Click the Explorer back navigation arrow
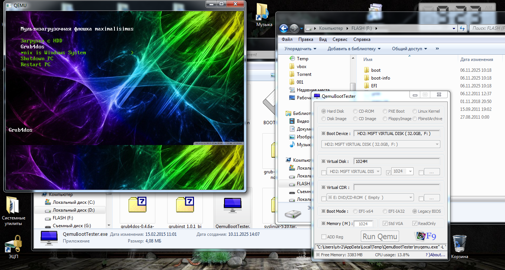505x270 pixels. pos(284,28)
